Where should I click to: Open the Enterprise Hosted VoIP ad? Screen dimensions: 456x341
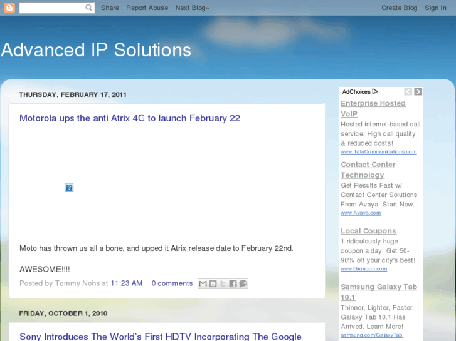point(373,108)
